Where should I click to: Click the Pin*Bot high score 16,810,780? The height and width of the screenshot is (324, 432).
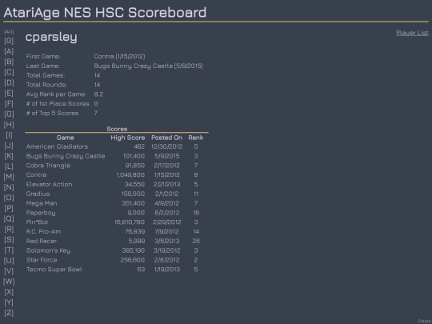click(130, 222)
